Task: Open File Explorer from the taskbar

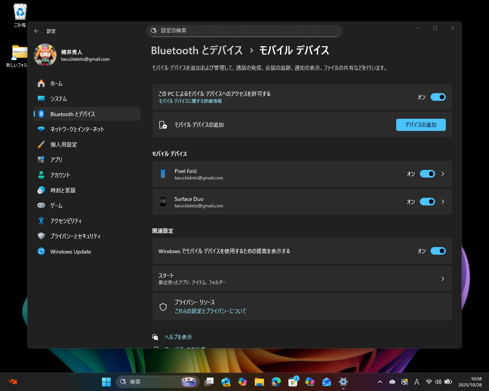Action: [x=259, y=382]
